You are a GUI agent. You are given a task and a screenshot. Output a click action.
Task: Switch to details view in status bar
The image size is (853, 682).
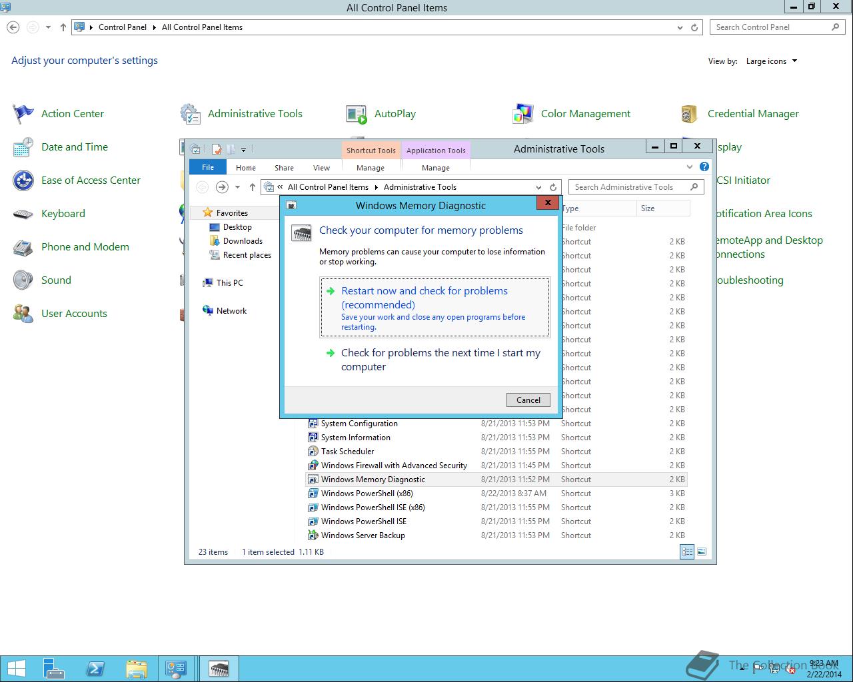(687, 551)
